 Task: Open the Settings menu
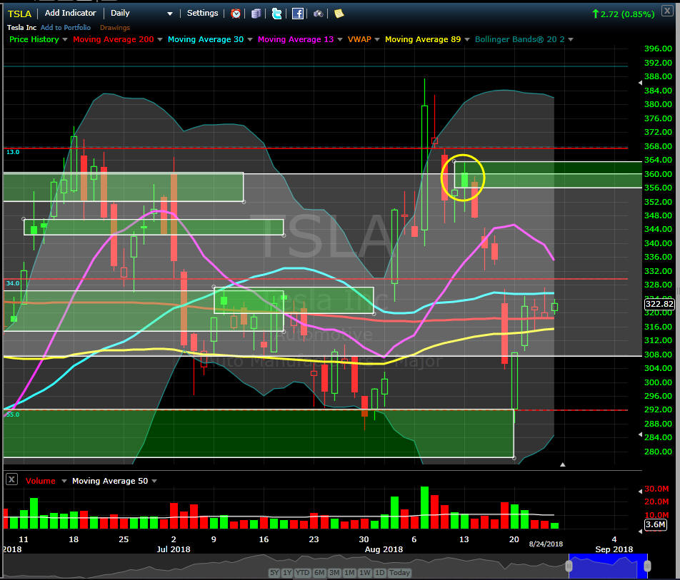[202, 13]
